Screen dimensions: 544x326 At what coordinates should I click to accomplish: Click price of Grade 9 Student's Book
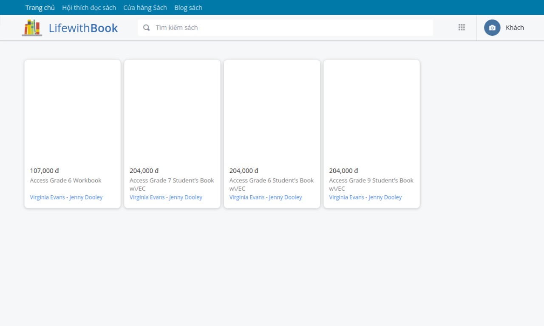(343, 171)
